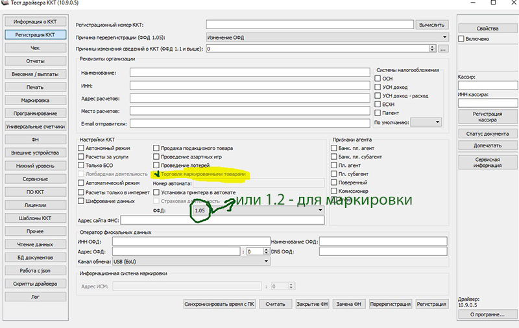
Task: Enable the Автономный режим checkbox
Action: tap(81, 148)
